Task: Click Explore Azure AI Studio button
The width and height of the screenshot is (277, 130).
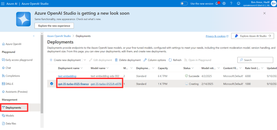Action: (252, 36)
